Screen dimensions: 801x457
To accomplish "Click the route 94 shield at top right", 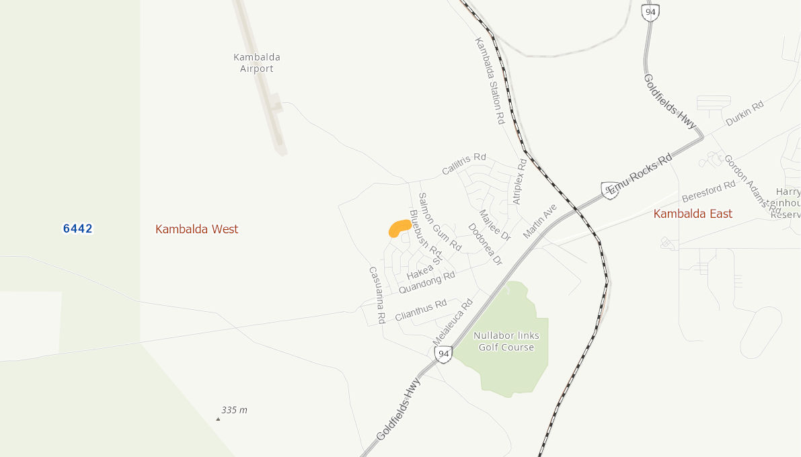I will click(x=650, y=12).
